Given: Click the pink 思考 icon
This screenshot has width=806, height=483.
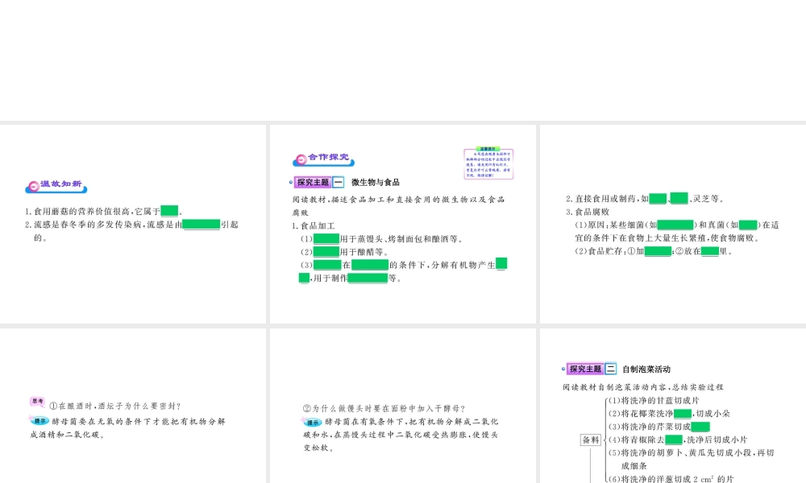Looking at the screenshot, I should [37, 402].
